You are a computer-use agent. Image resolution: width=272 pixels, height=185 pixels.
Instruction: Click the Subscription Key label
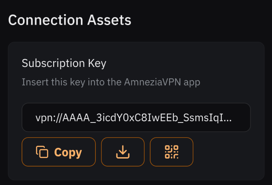pos(64,63)
